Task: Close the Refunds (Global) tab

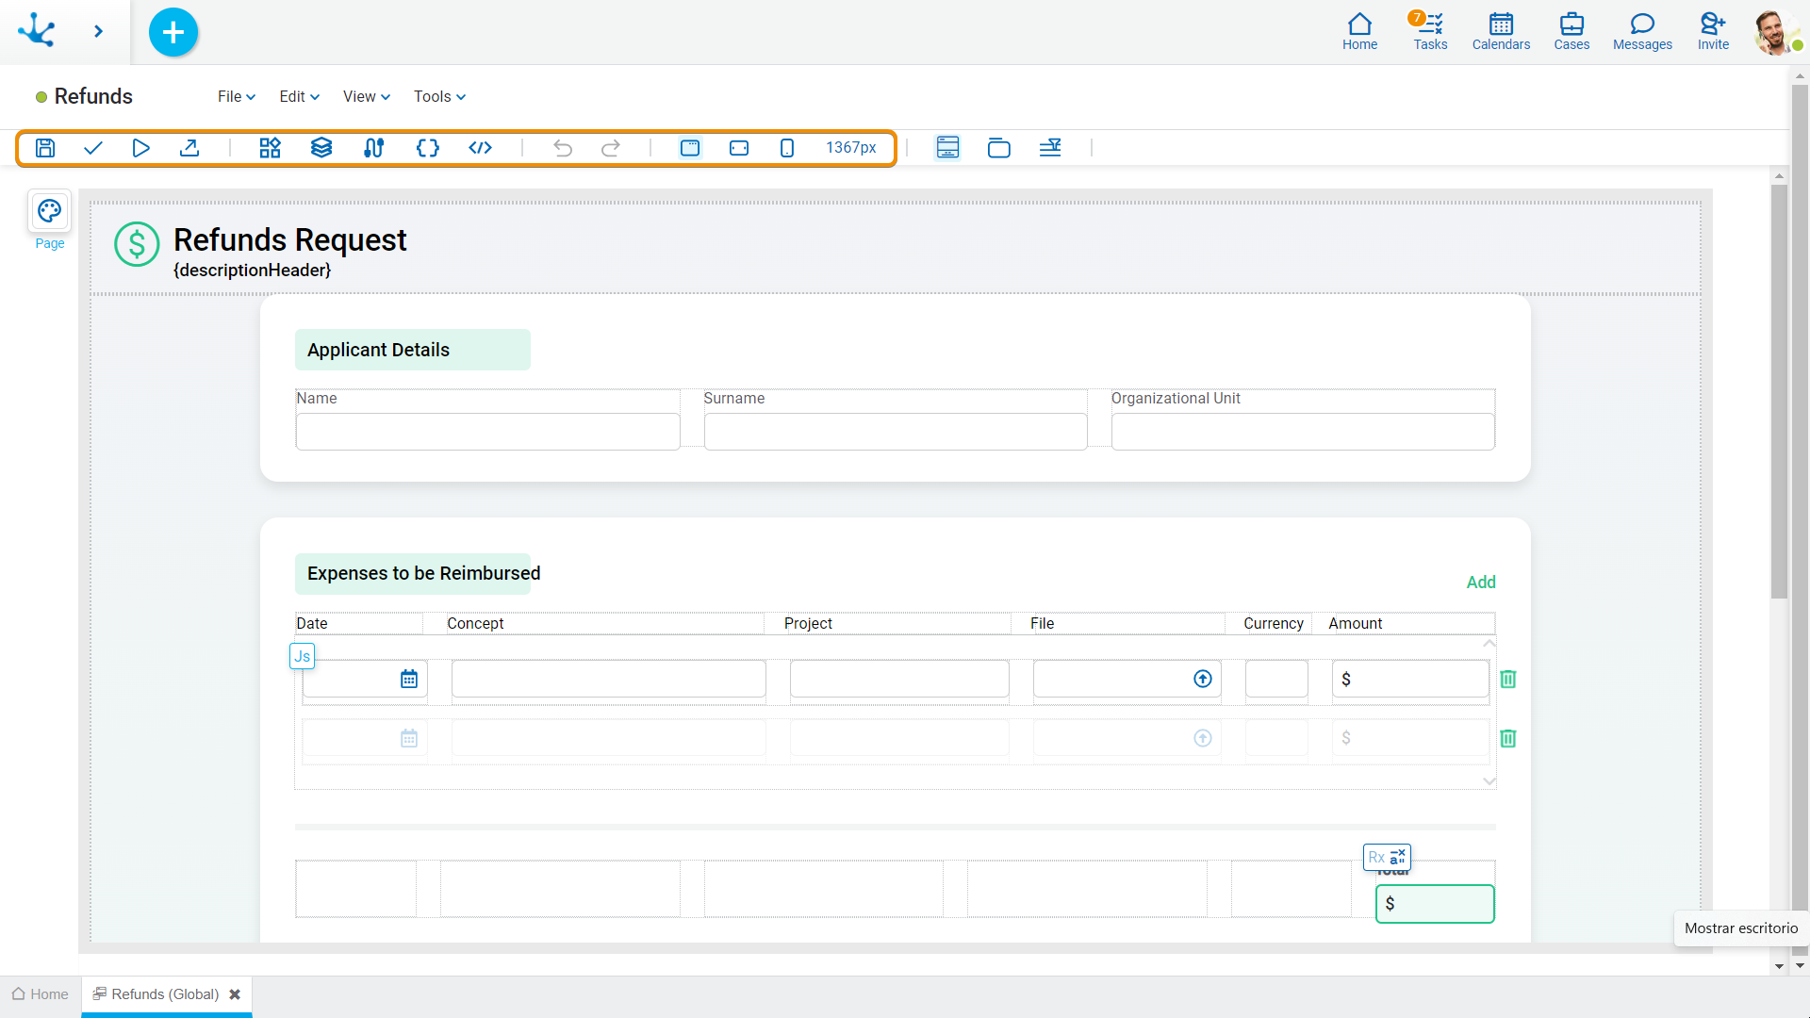Action: [x=235, y=994]
